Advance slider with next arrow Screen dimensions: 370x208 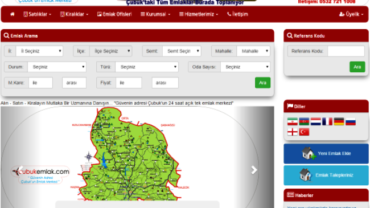click(x=254, y=170)
